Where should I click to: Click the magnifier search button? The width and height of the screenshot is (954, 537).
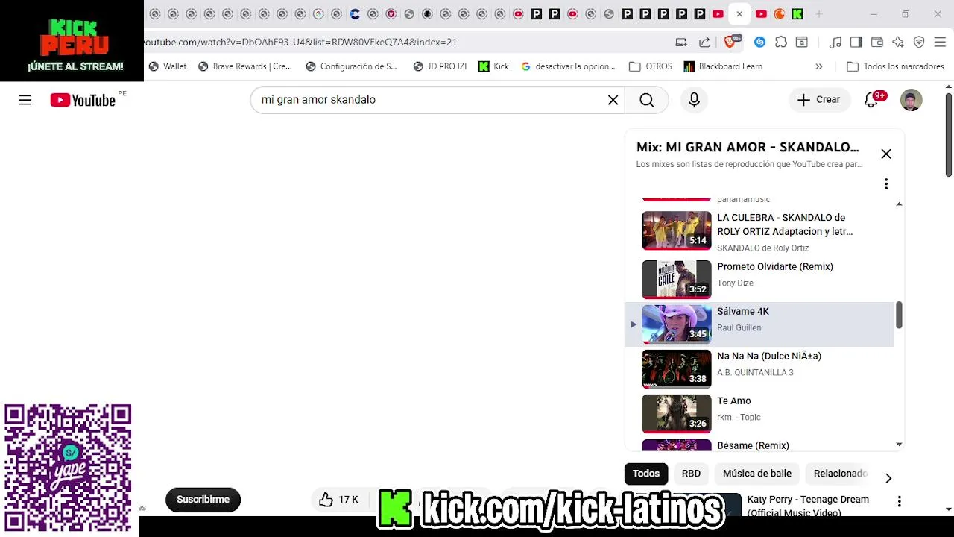646,100
